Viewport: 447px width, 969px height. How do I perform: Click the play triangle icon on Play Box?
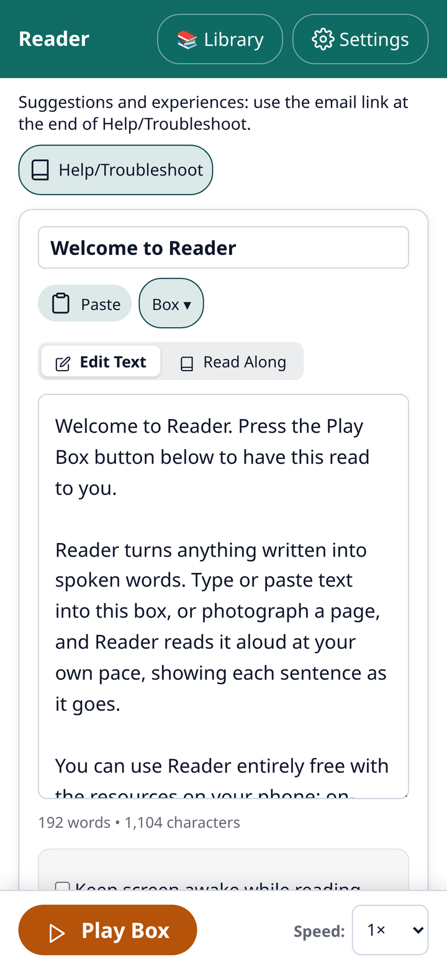(57, 932)
